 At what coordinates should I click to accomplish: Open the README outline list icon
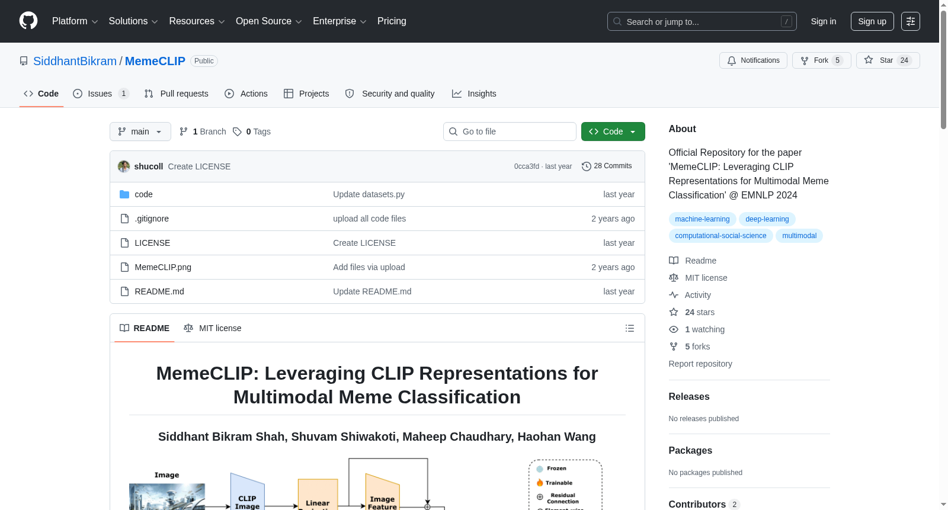[629, 328]
